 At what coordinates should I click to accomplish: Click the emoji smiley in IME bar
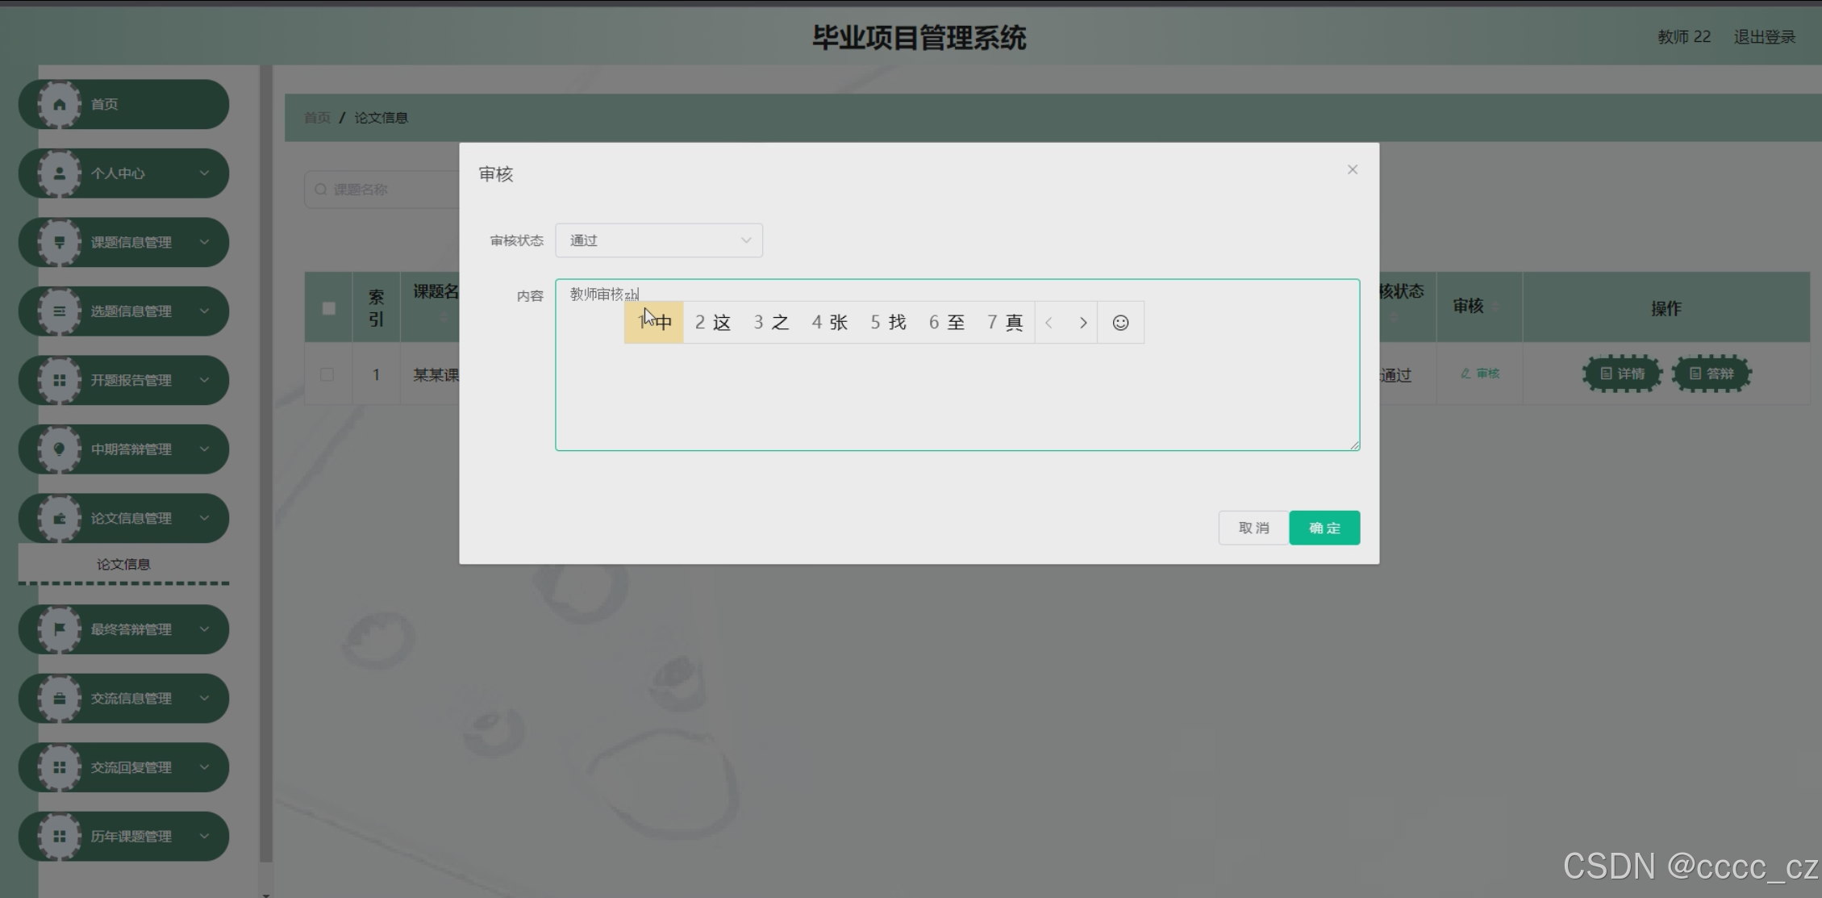click(x=1120, y=323)
